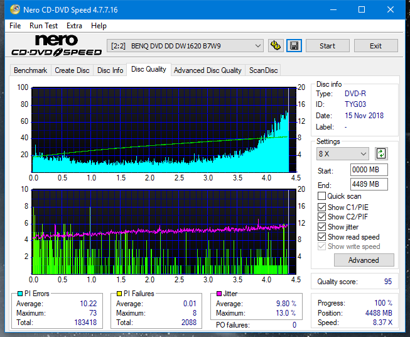Open the drive options icon
This screenshot has width=410, height=337.
pyautogui.click(x=276, y=46)
